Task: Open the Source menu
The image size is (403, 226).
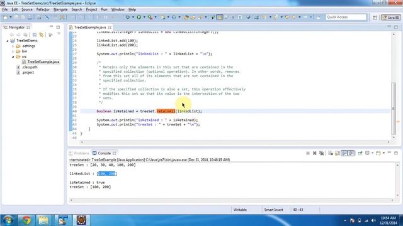Action: point(27,9)
